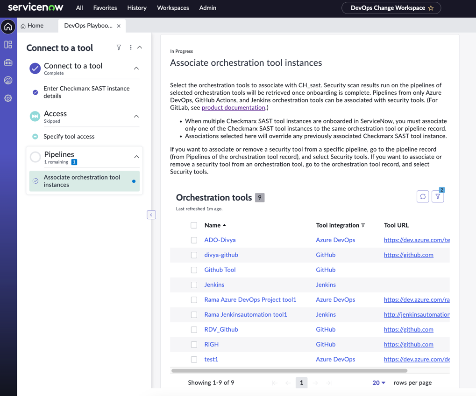Collapse the Pipelines stage chevron

[136, 157]
